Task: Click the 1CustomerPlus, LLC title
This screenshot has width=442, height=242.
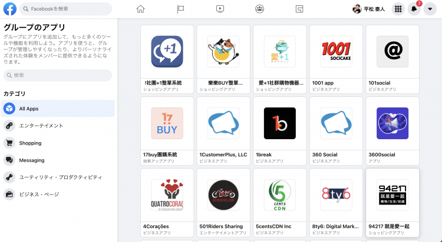Action: click(223, 154)
